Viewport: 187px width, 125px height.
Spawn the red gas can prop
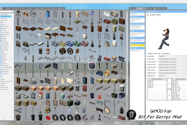pyautogui.click(x=84, y=88)
